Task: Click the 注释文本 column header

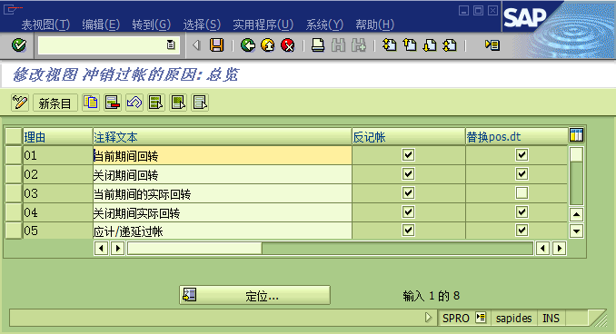Action: [x=222, y=137]
